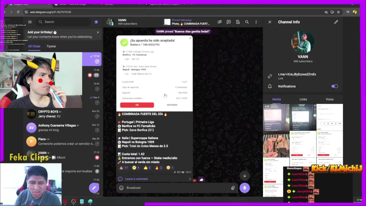Click the browser forward arrow
366x206 pixels.
[11, 12]
